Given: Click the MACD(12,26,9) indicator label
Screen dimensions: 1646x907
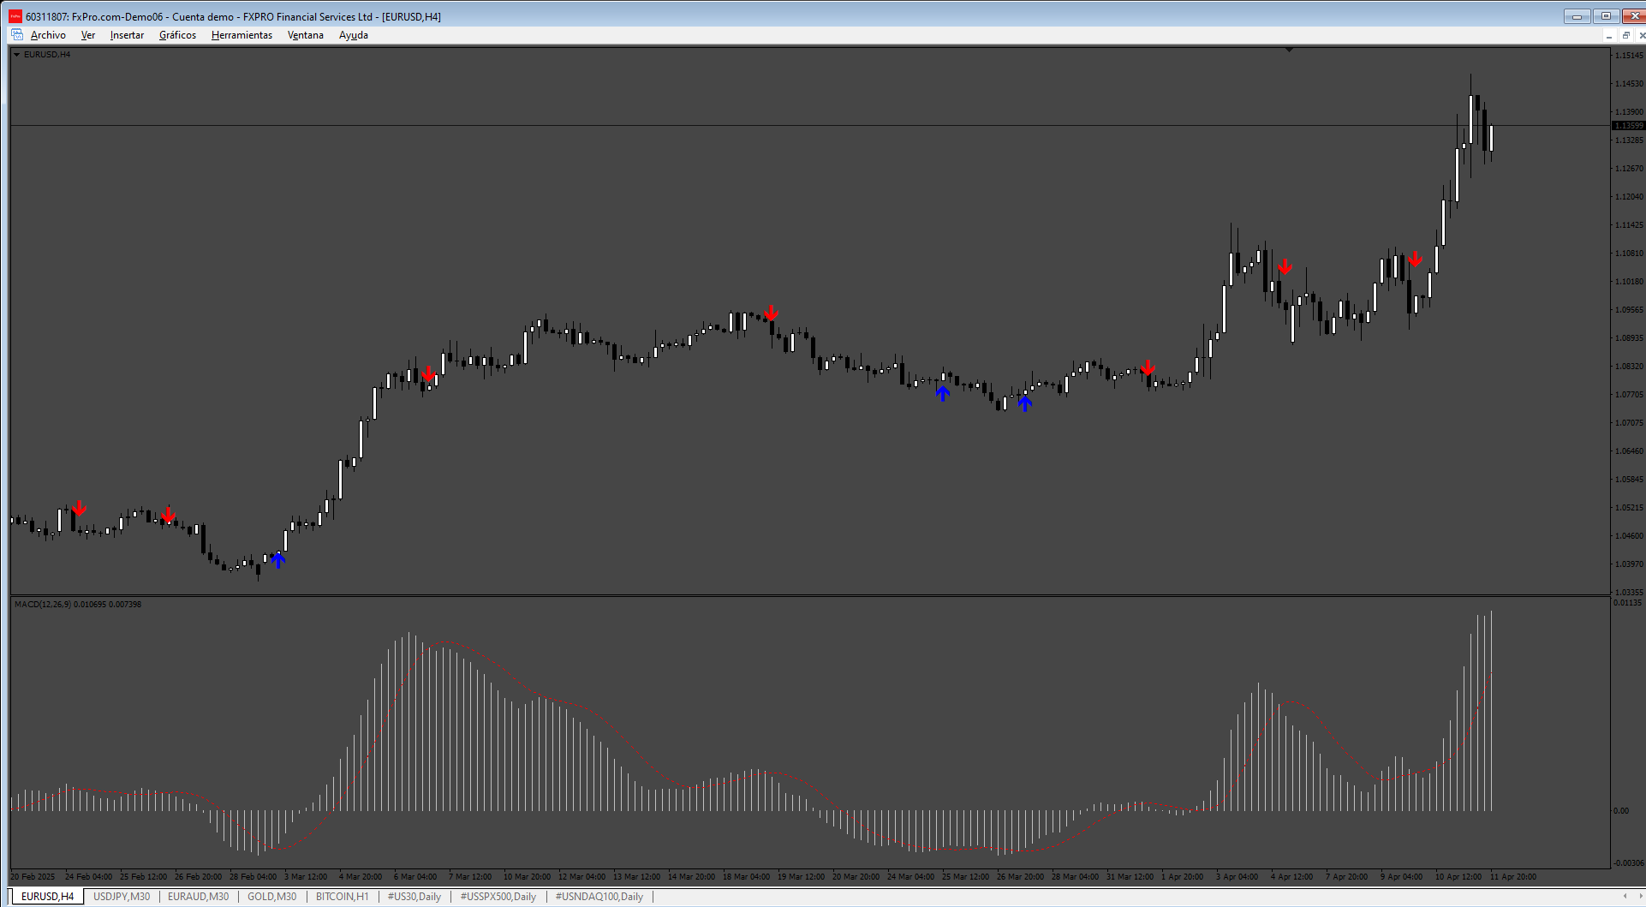Looking at the screenshot, I should [x=78, y=605].
